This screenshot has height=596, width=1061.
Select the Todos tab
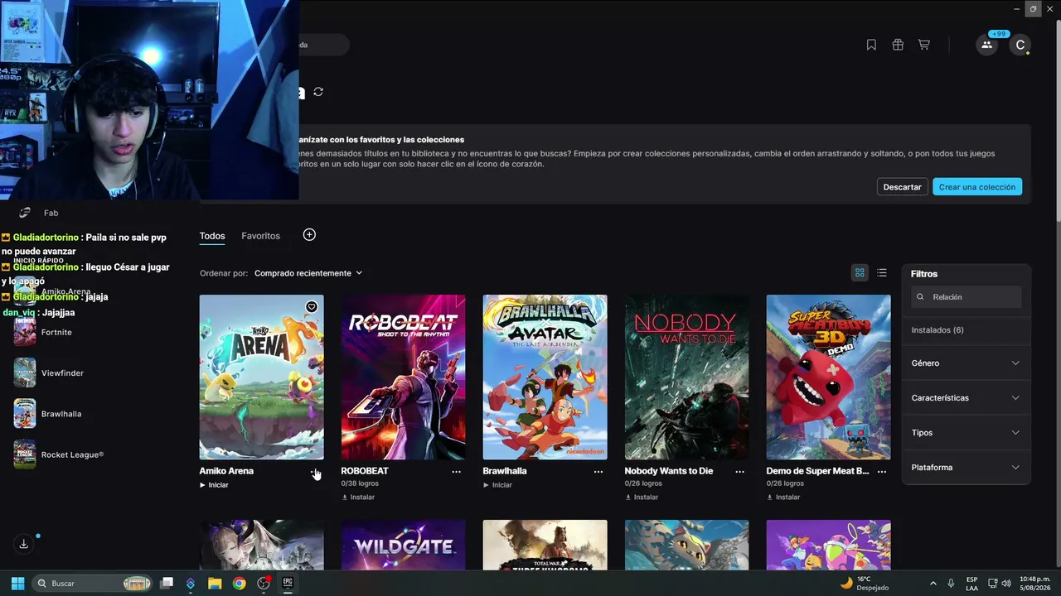(x=212, y=236)
